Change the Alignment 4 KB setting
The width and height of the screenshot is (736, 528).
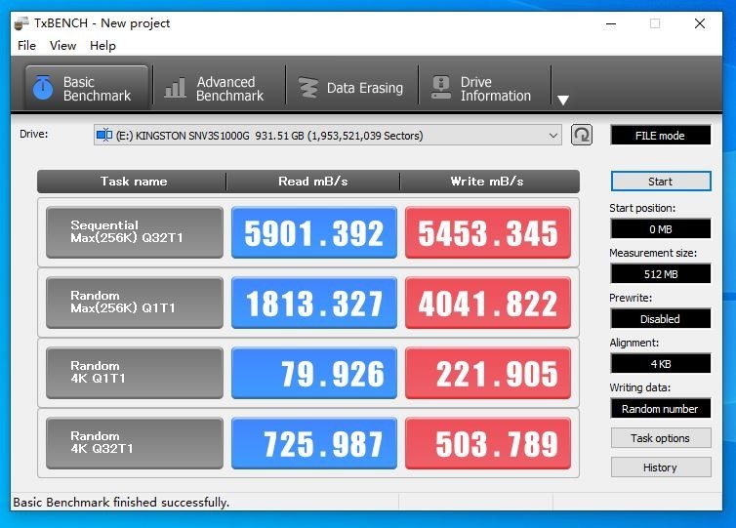pyautogui.click(x=661, y=364)
